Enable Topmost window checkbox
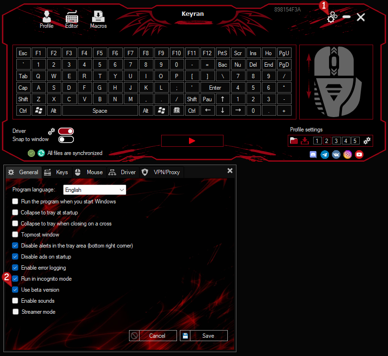The height and width of the screenshot is (356, 388). [15, 235]
